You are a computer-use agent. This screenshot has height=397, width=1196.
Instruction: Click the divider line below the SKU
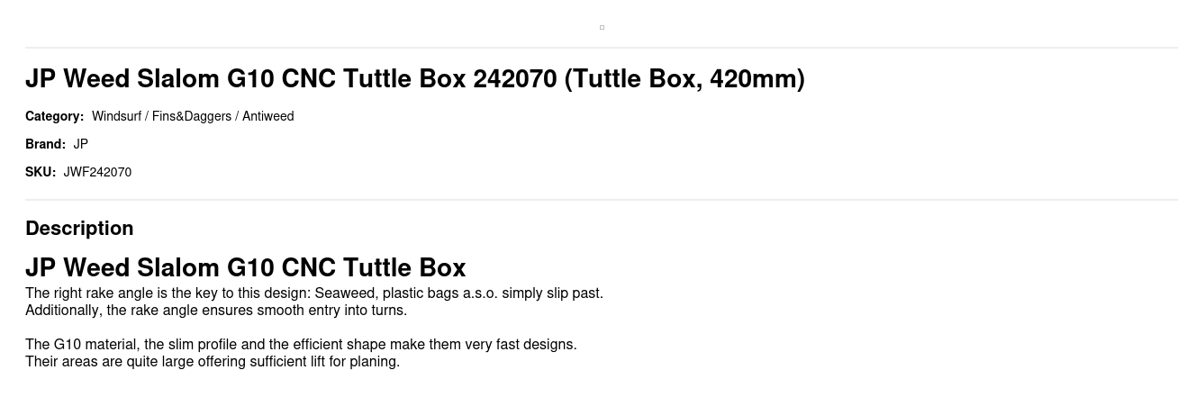point(602,200)
